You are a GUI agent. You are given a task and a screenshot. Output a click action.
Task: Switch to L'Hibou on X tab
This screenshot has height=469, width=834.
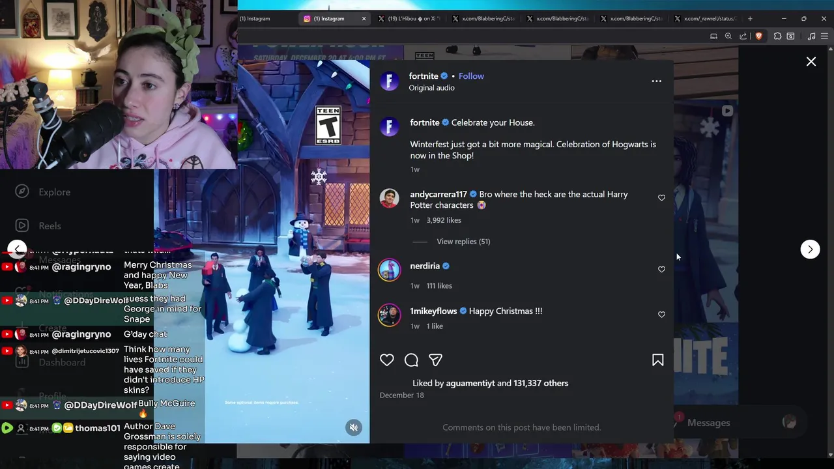tap(409, 19)
